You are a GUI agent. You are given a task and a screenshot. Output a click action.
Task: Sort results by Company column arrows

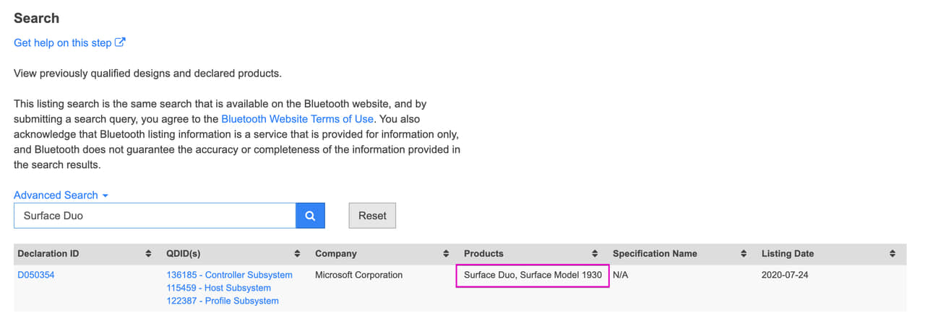click(x=446, y=254)
